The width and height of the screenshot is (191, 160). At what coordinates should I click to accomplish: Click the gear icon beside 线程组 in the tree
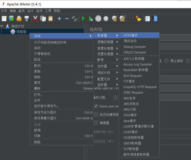pyautogui.click(x=13, y=32)
